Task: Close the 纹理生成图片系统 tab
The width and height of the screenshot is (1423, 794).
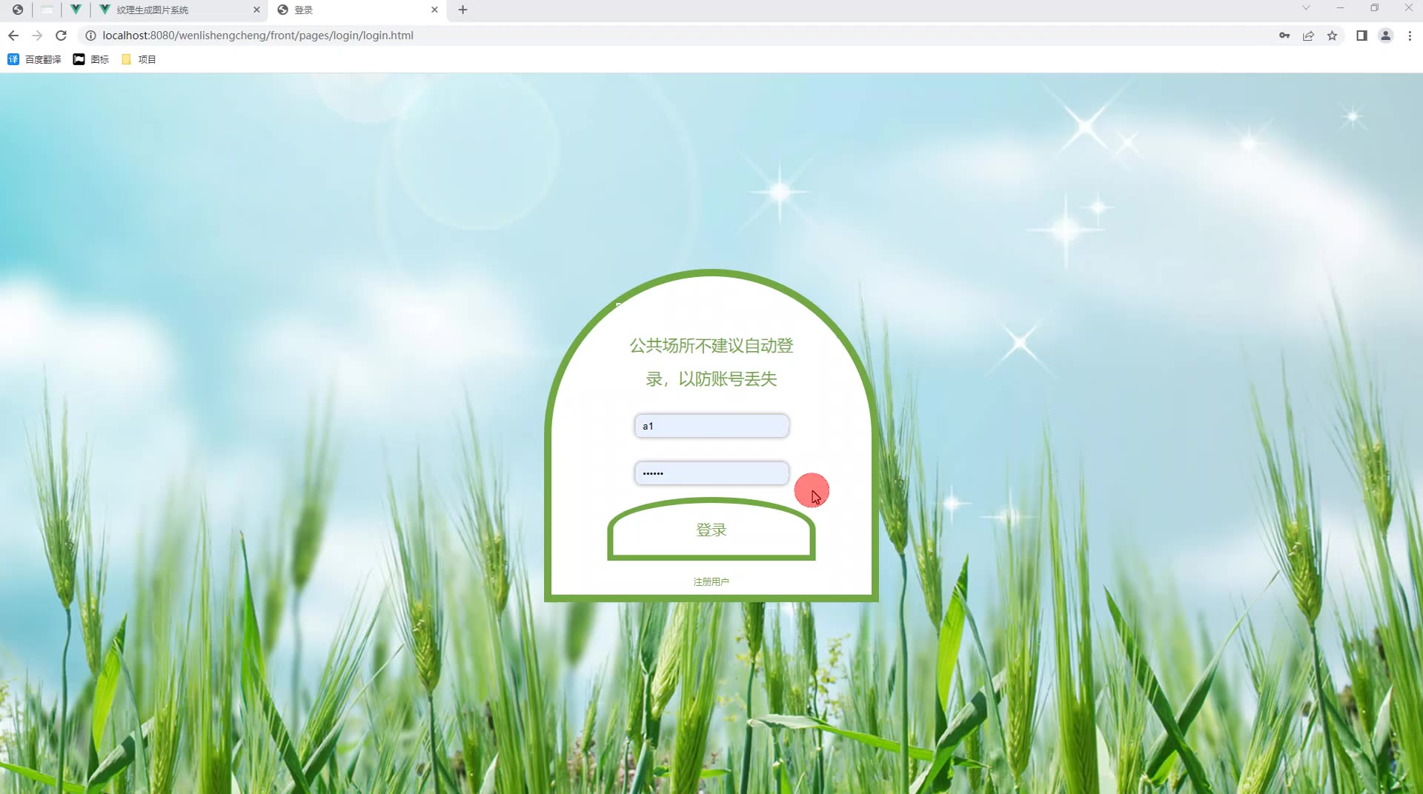Action: click(256, 10)
